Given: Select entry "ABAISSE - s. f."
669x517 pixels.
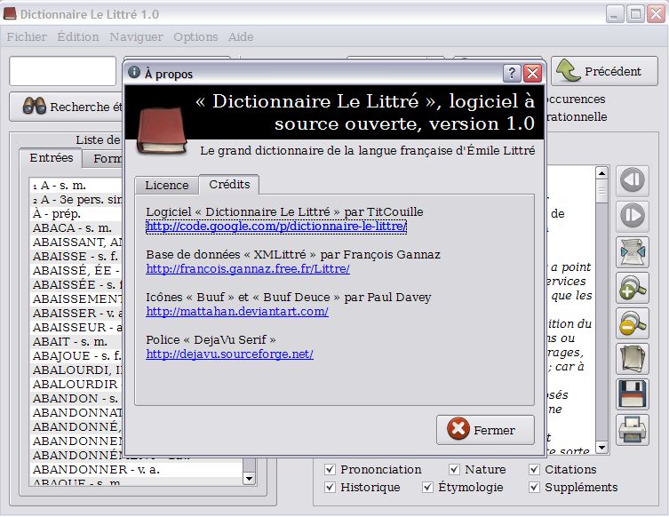Looking at the screenshot, I should click(76, 257).
